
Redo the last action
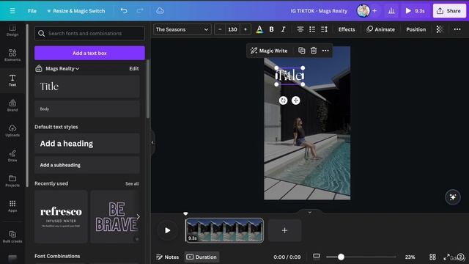(140, 11)
